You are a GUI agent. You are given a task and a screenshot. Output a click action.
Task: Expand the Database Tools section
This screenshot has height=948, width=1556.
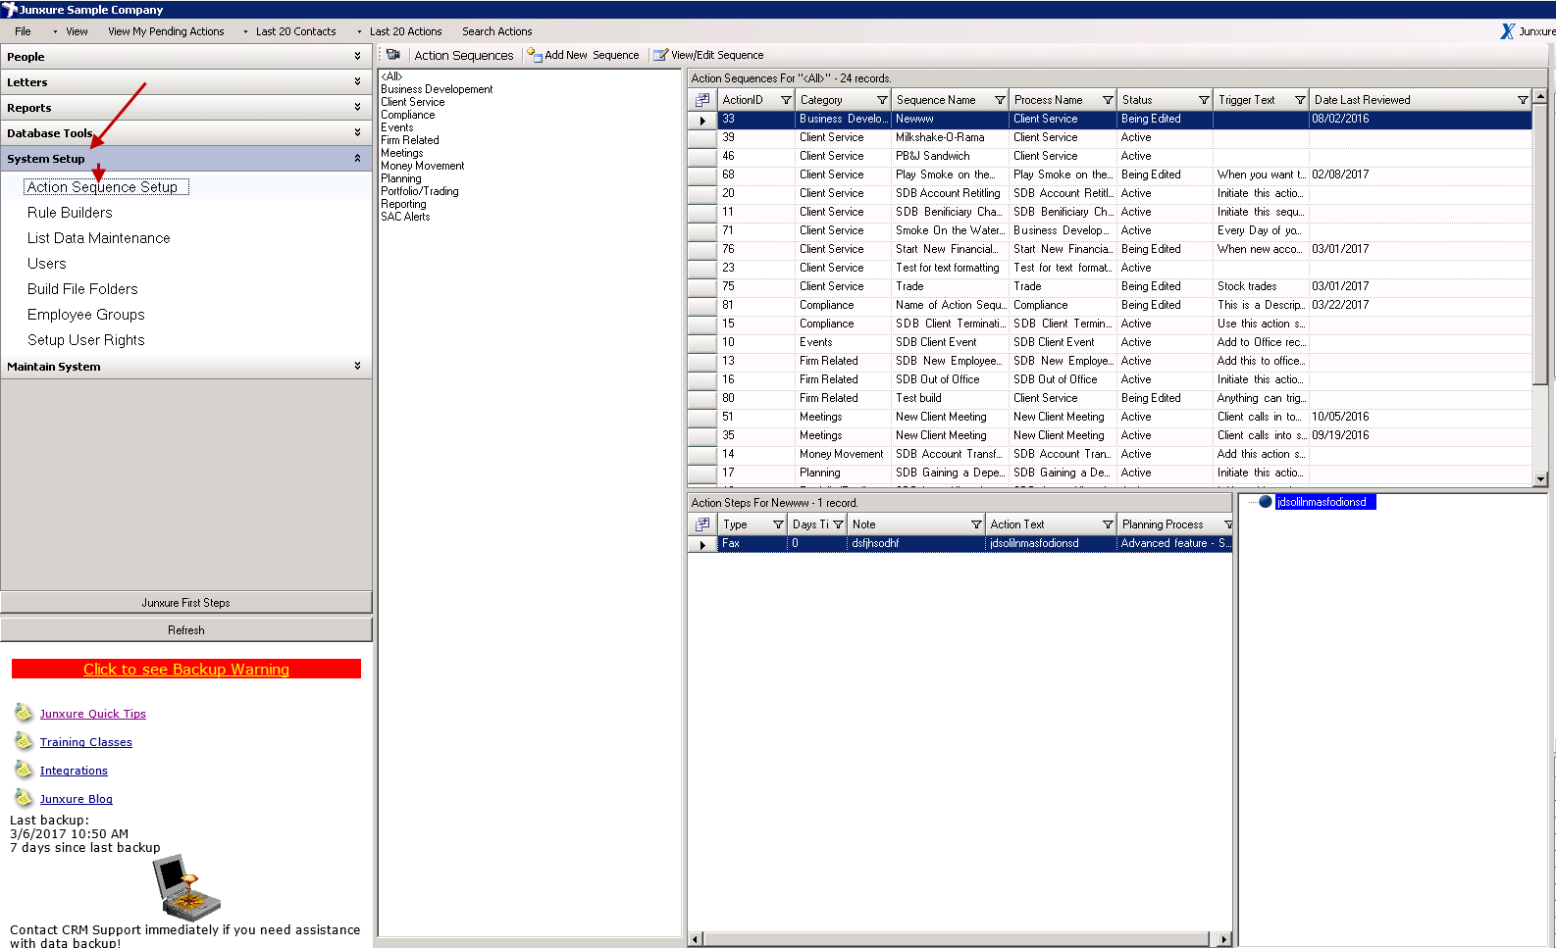186,133
